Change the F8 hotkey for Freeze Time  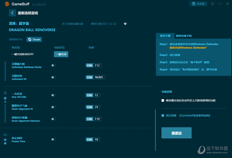[x=93, y=139]
